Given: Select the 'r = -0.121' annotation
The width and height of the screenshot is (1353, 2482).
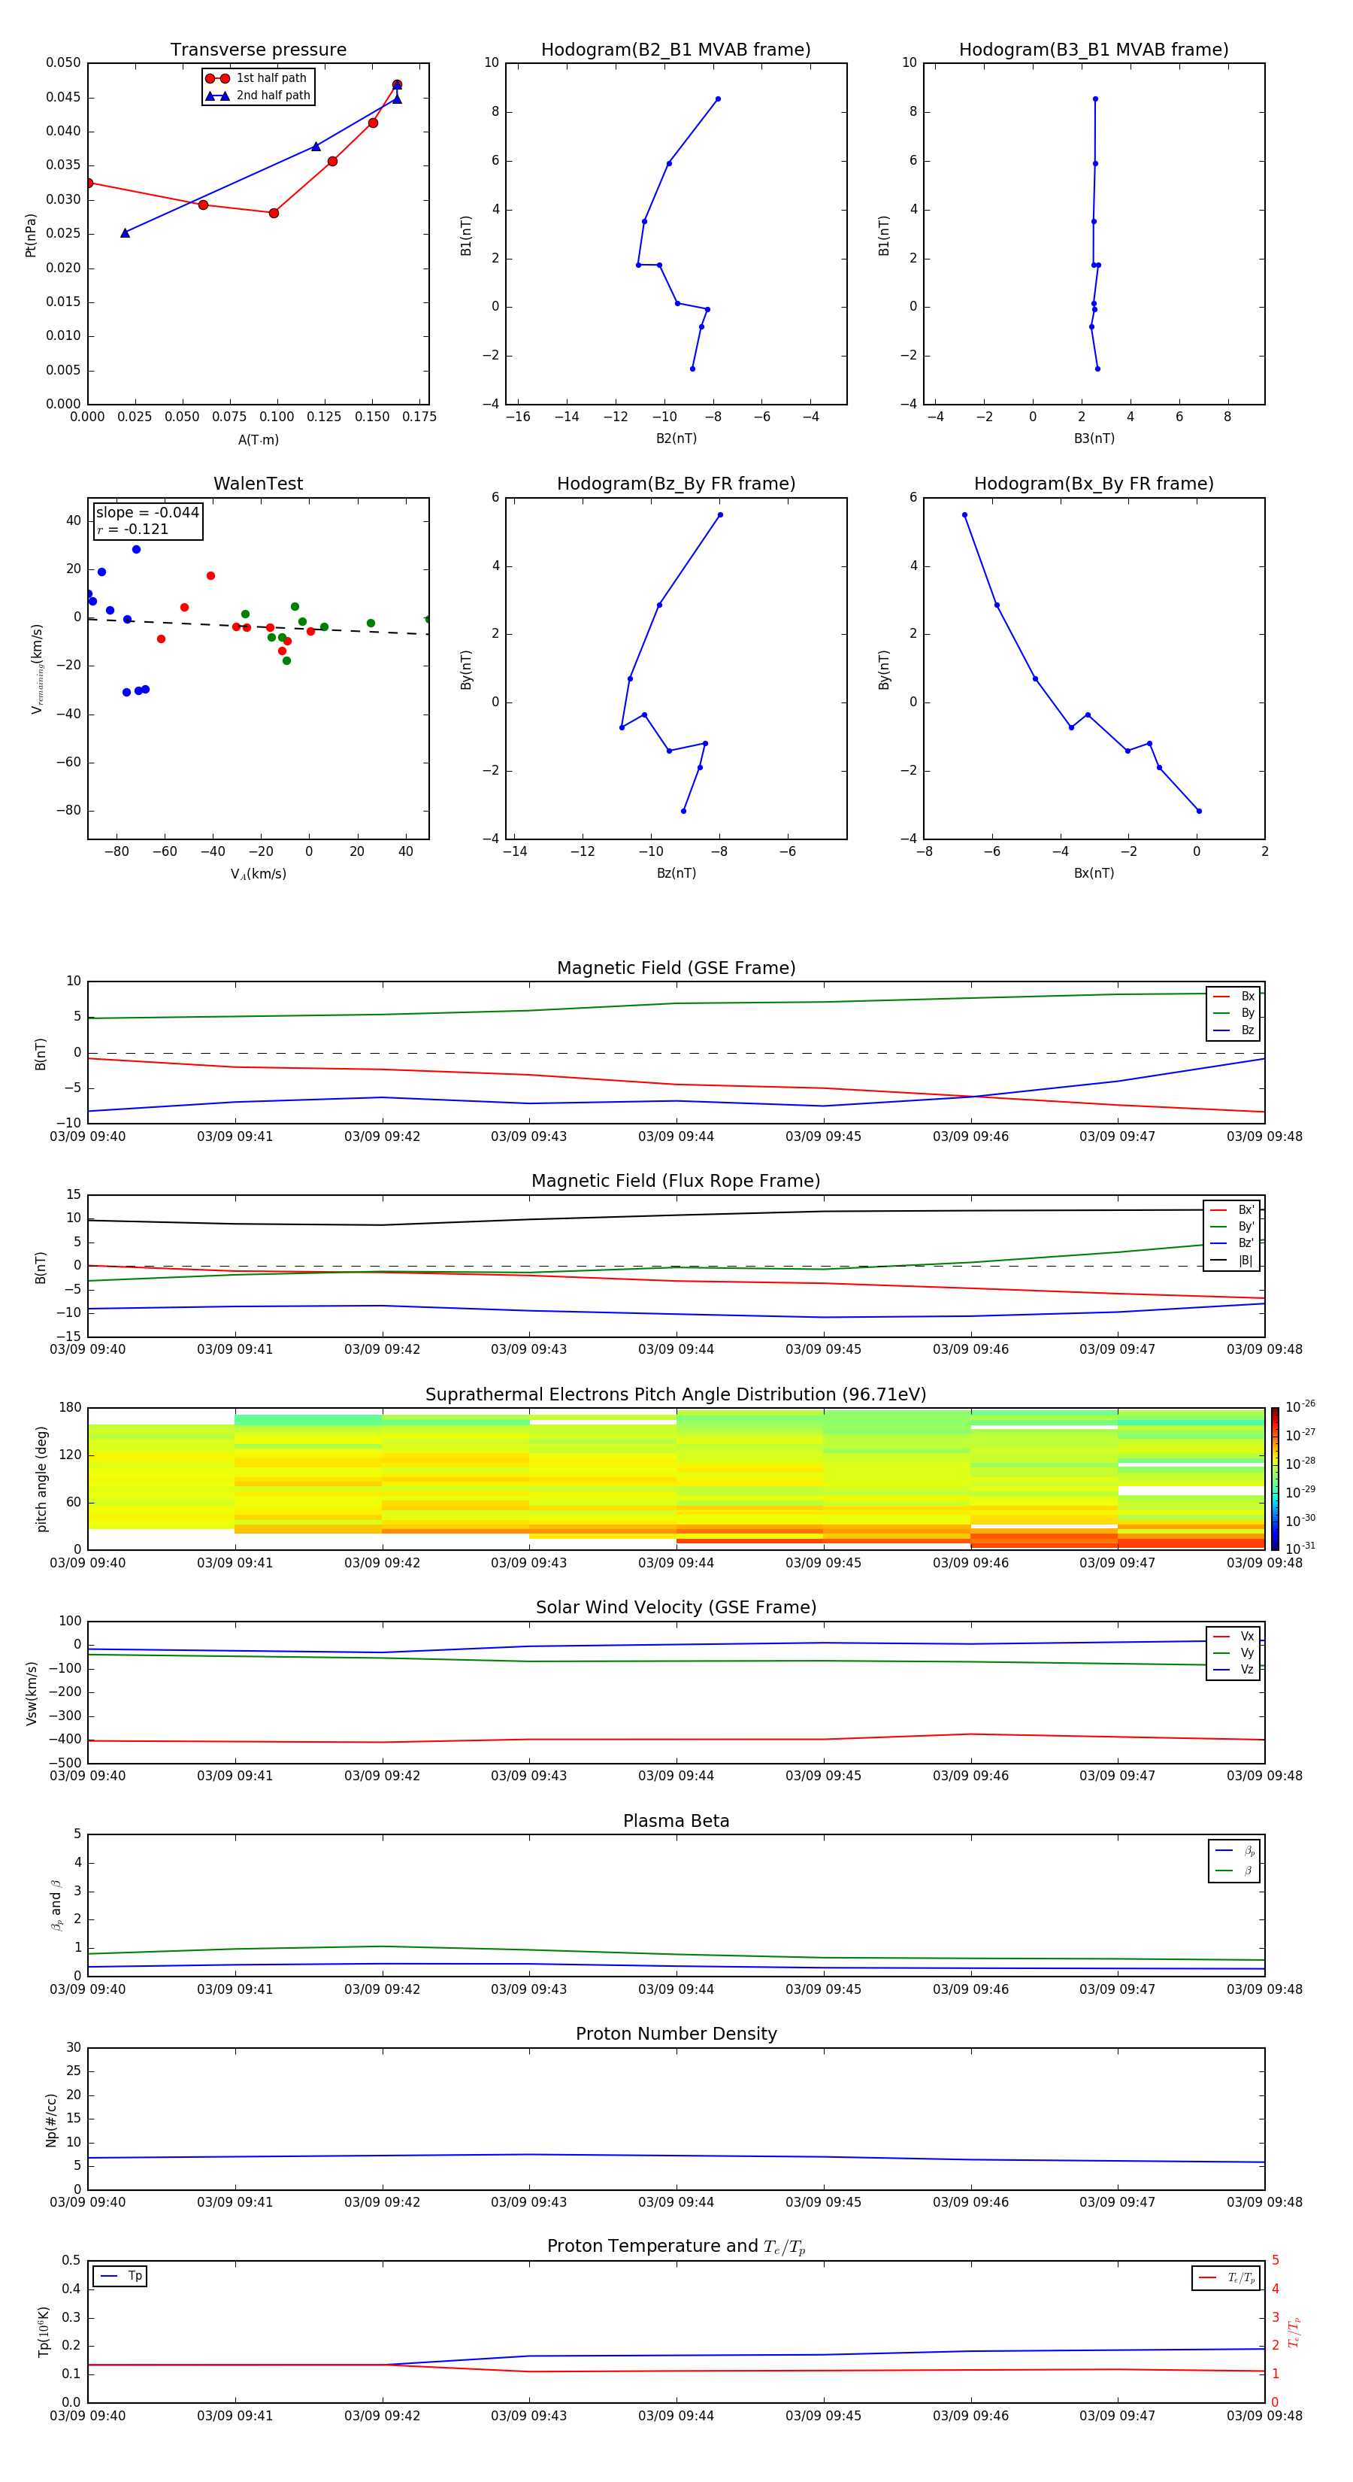Looking at the screenshot, I should coord(133,529).
